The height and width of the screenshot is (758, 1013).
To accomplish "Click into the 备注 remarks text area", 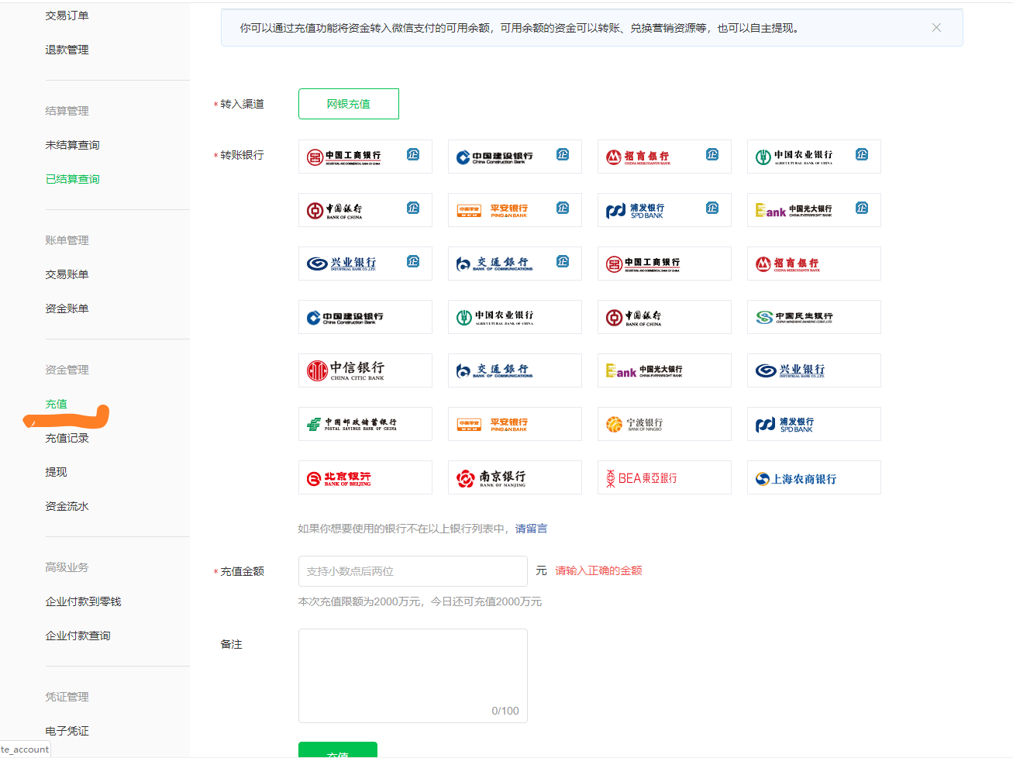I will [x=413, y=676].
